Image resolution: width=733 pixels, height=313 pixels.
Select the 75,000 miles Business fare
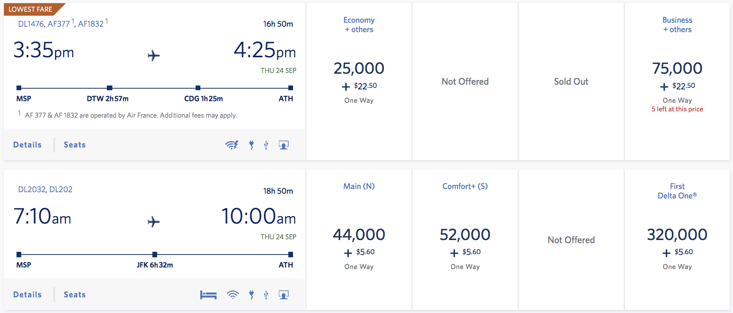point(677,69)
